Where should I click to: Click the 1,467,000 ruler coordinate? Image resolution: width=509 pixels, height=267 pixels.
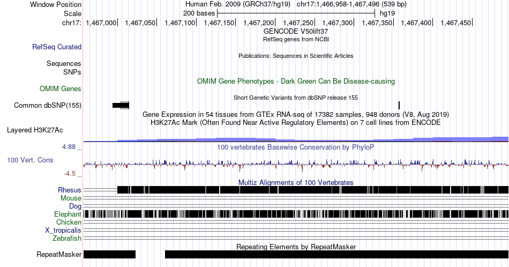tap(101, 23)
